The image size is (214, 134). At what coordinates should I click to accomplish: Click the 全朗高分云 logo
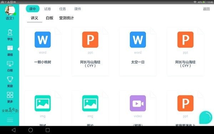click(10, 110)
